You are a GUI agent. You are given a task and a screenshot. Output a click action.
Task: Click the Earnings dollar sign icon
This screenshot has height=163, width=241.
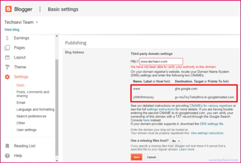(x=7, y=38)
